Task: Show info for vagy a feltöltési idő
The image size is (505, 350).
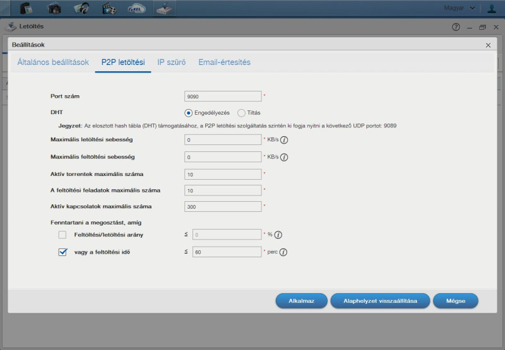Action: tap(283, 252)
